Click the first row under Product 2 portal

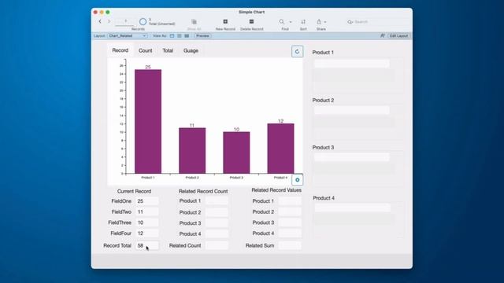tap(352, 110)
